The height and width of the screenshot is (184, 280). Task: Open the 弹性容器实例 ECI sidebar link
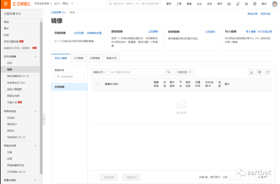tap(18, 76)
